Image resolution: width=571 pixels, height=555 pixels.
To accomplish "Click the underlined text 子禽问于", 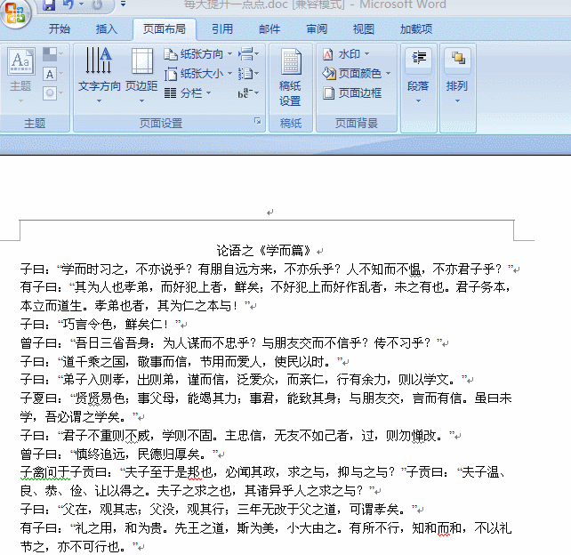I will pyautogui.click(x=44, y=472).
